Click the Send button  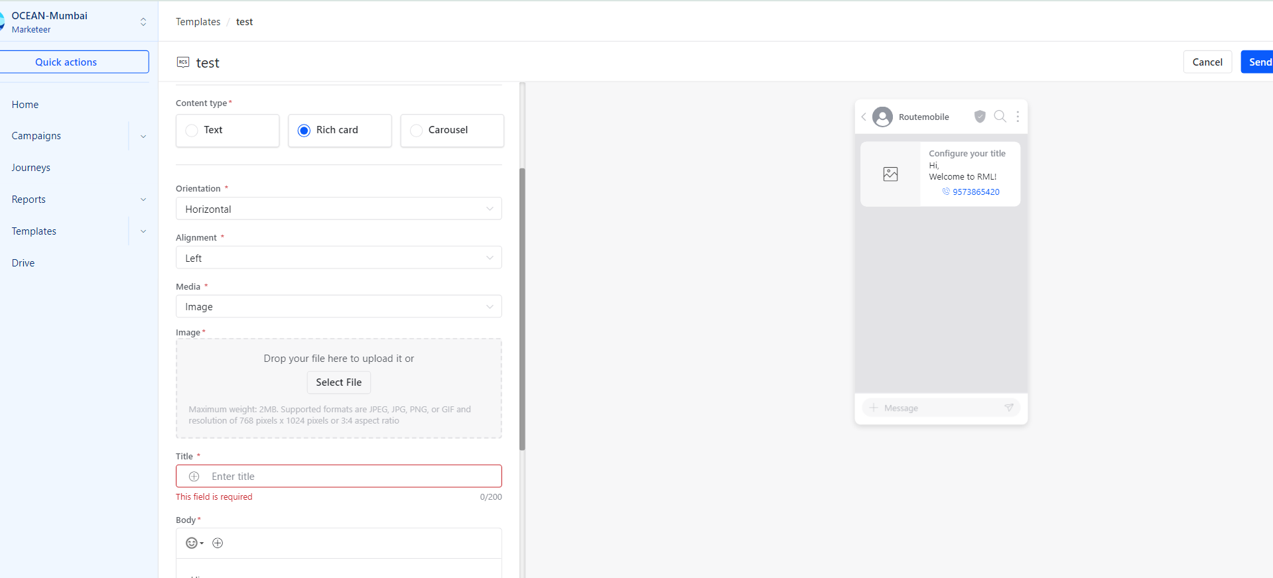click(1258, 62)
